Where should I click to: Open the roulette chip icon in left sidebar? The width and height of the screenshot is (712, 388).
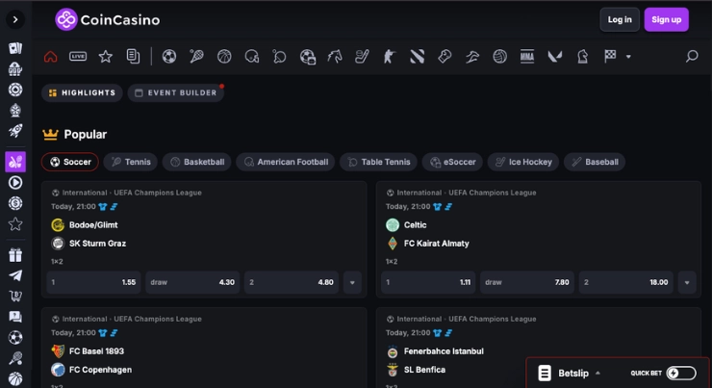pos(15,90)
